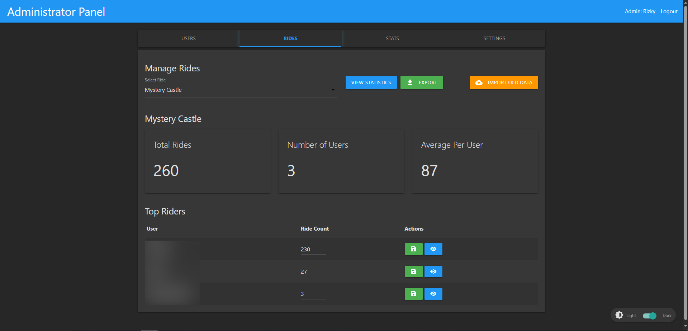Click save icon for 27 ride count row
The image size is (688, 331).
point(413,271)
